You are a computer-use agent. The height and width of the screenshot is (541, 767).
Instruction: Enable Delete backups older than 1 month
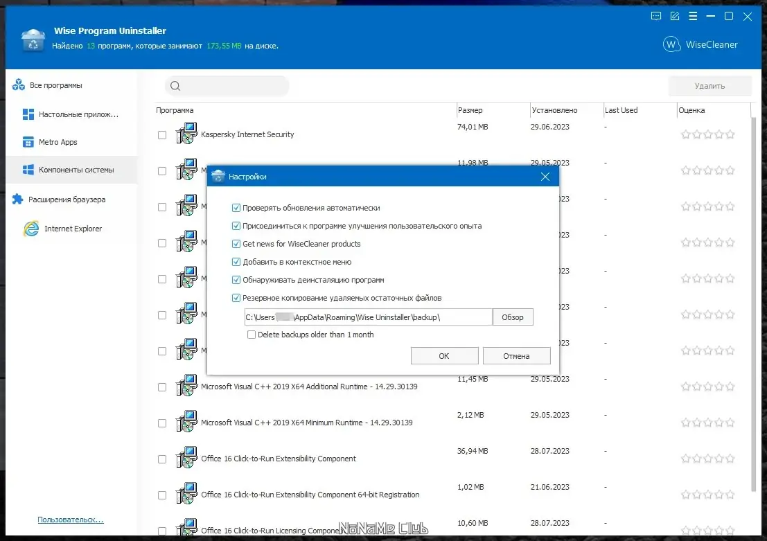[x=252, y=335]
